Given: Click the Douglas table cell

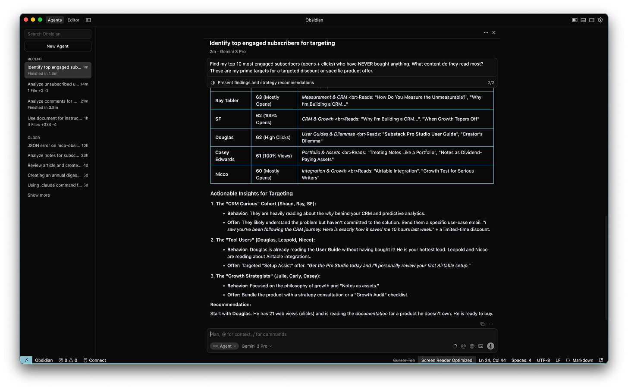Looking at the screenshot, I should [x=231, y=137].
